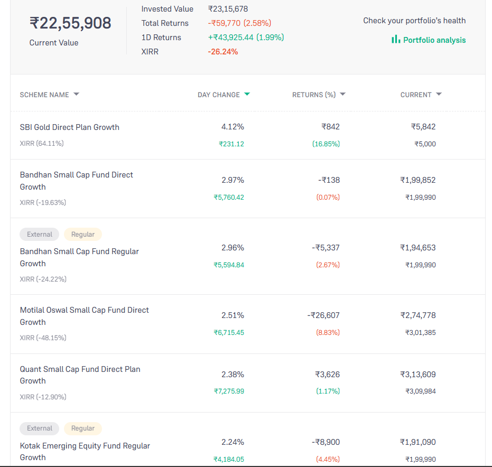Click Bandhan Direct day change 2.97%

coord(233,180)
